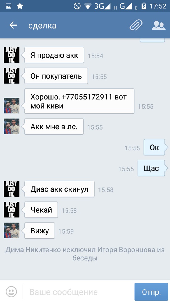
Task: Select the outgoing Ок message bubble
Action: click(154, 148)
